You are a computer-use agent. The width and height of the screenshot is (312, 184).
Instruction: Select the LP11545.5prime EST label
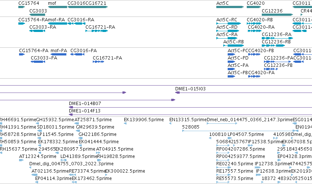(x=55, y=134)
